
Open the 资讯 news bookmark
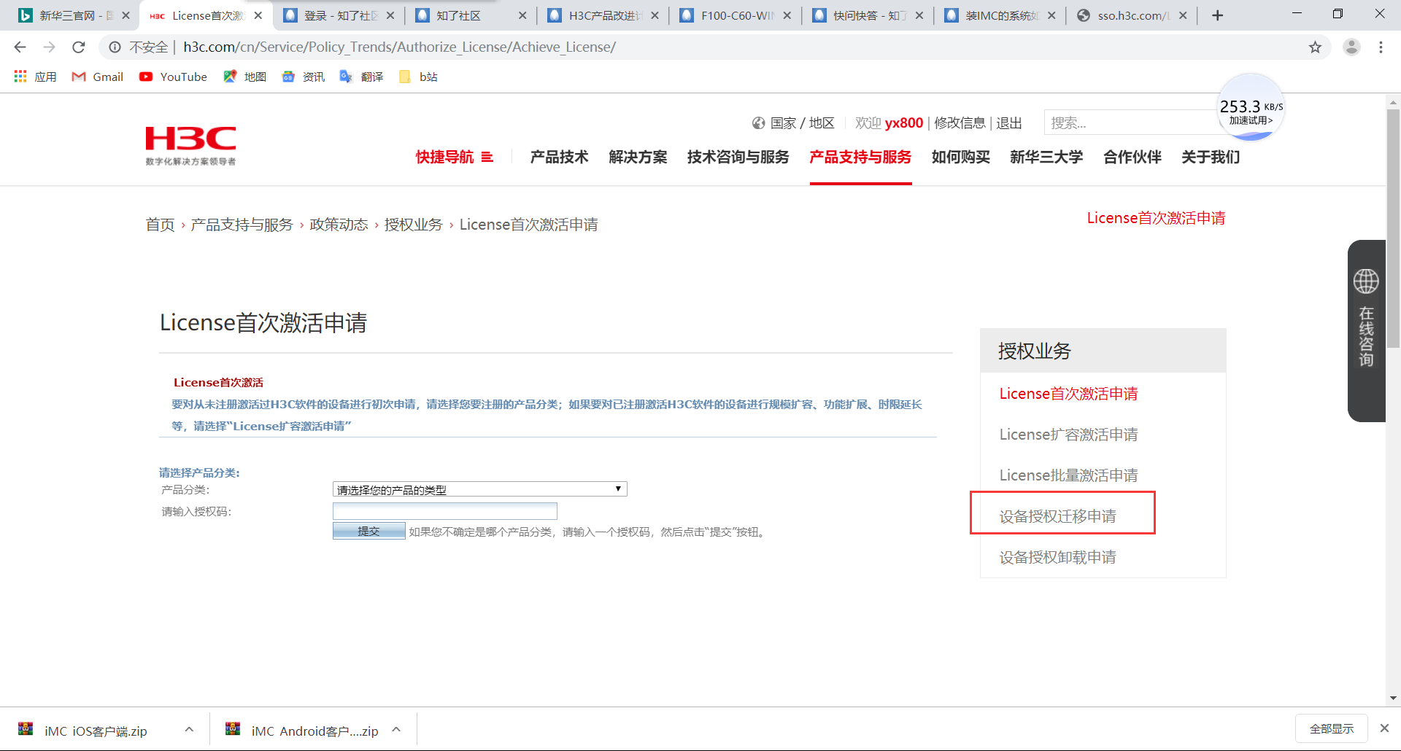[x=304, y=77]
